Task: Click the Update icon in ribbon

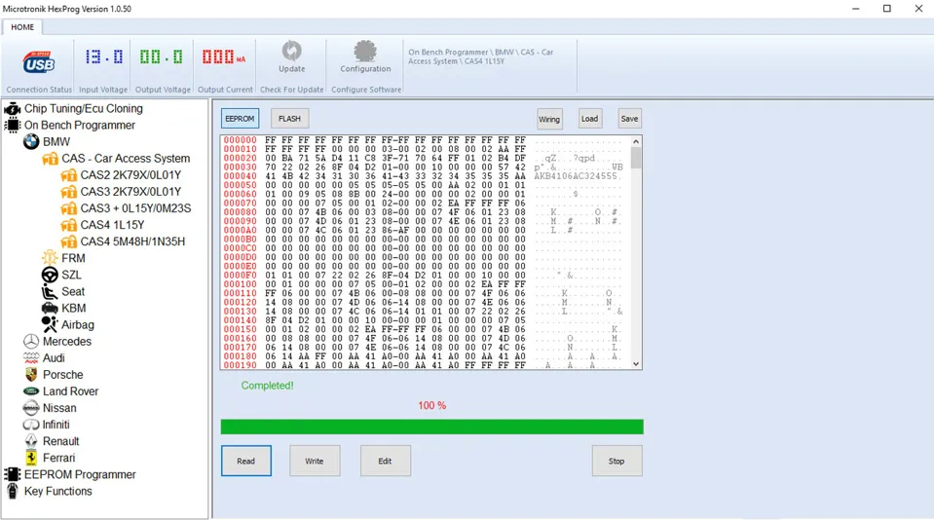Action: tap(292, 52)
